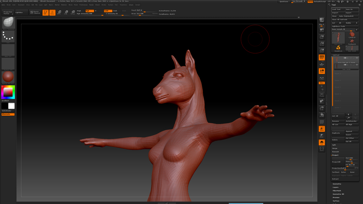Expand the FiberMesh section

point(337,191)
